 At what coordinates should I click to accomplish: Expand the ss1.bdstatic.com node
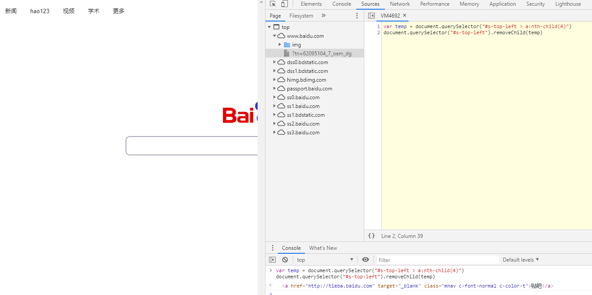(275, 115)
